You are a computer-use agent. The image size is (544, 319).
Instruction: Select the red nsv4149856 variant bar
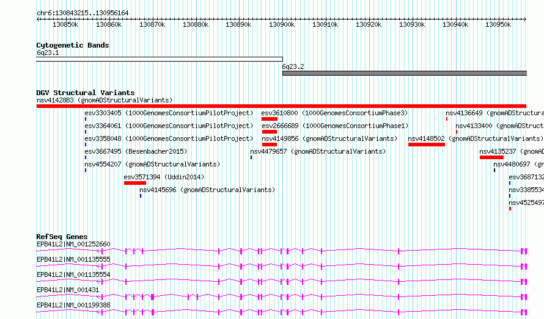(270, 145)
